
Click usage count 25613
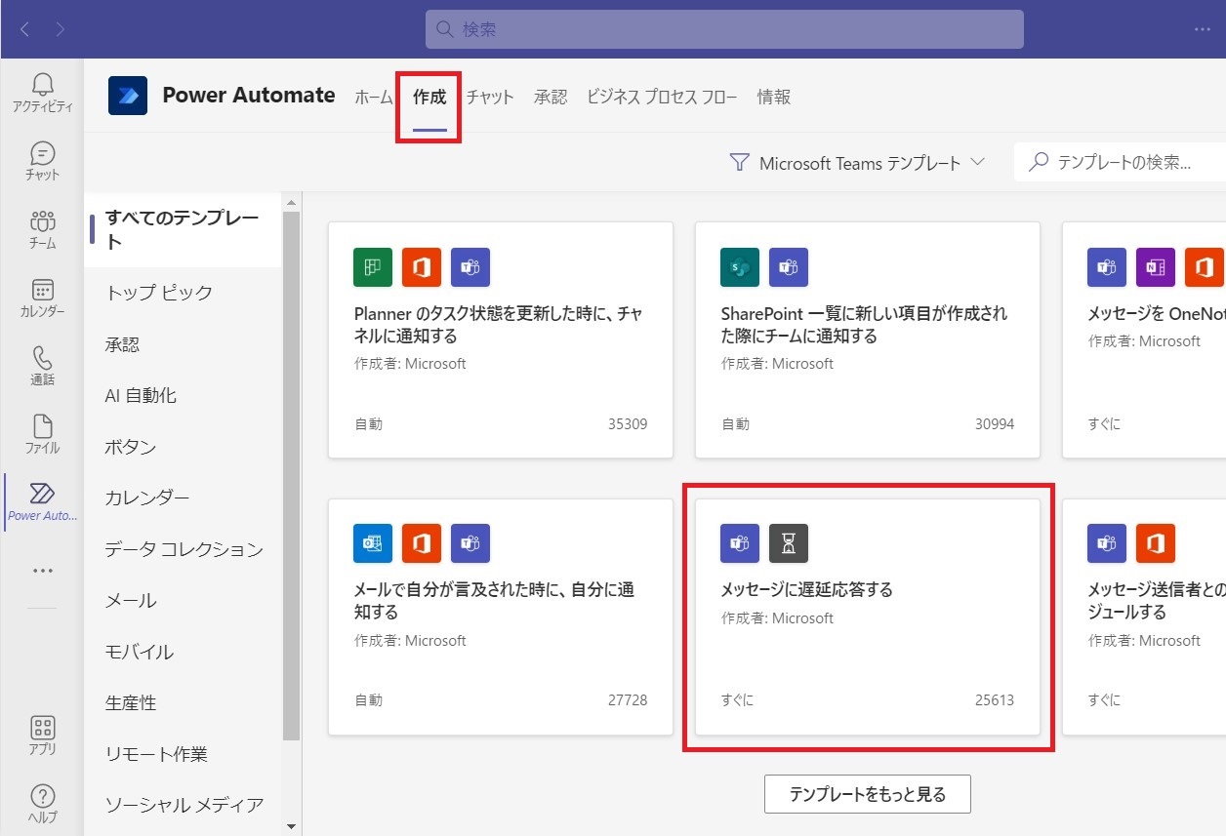point(995,700)
